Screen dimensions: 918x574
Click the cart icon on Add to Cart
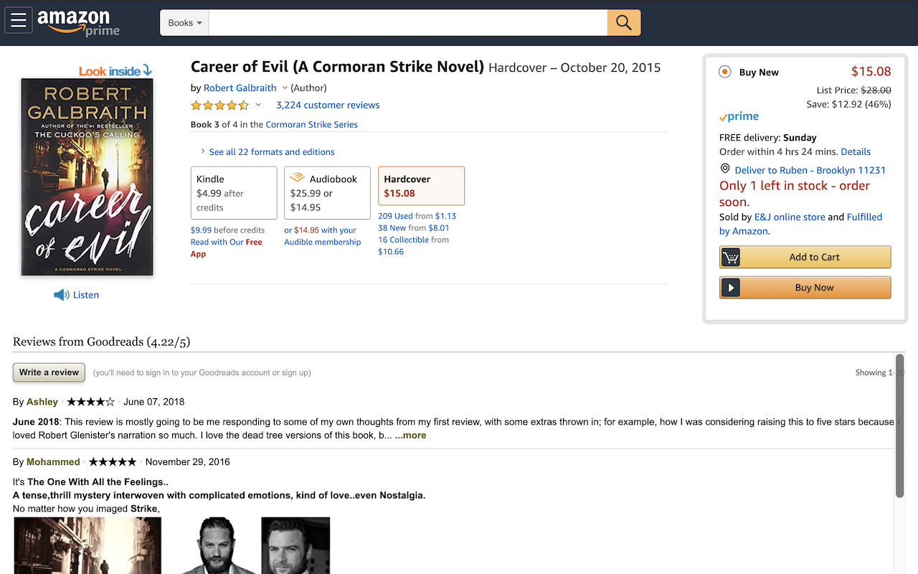coord(731,256)
